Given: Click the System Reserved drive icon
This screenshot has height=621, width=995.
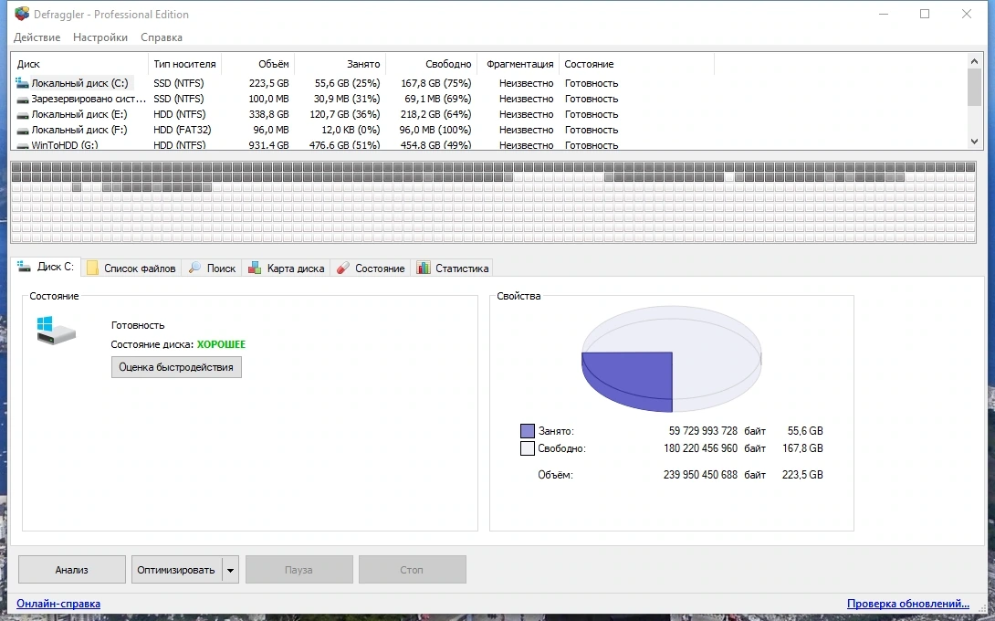Looking at the screenshot, I should pyautogui.click(x=22, y=99).
